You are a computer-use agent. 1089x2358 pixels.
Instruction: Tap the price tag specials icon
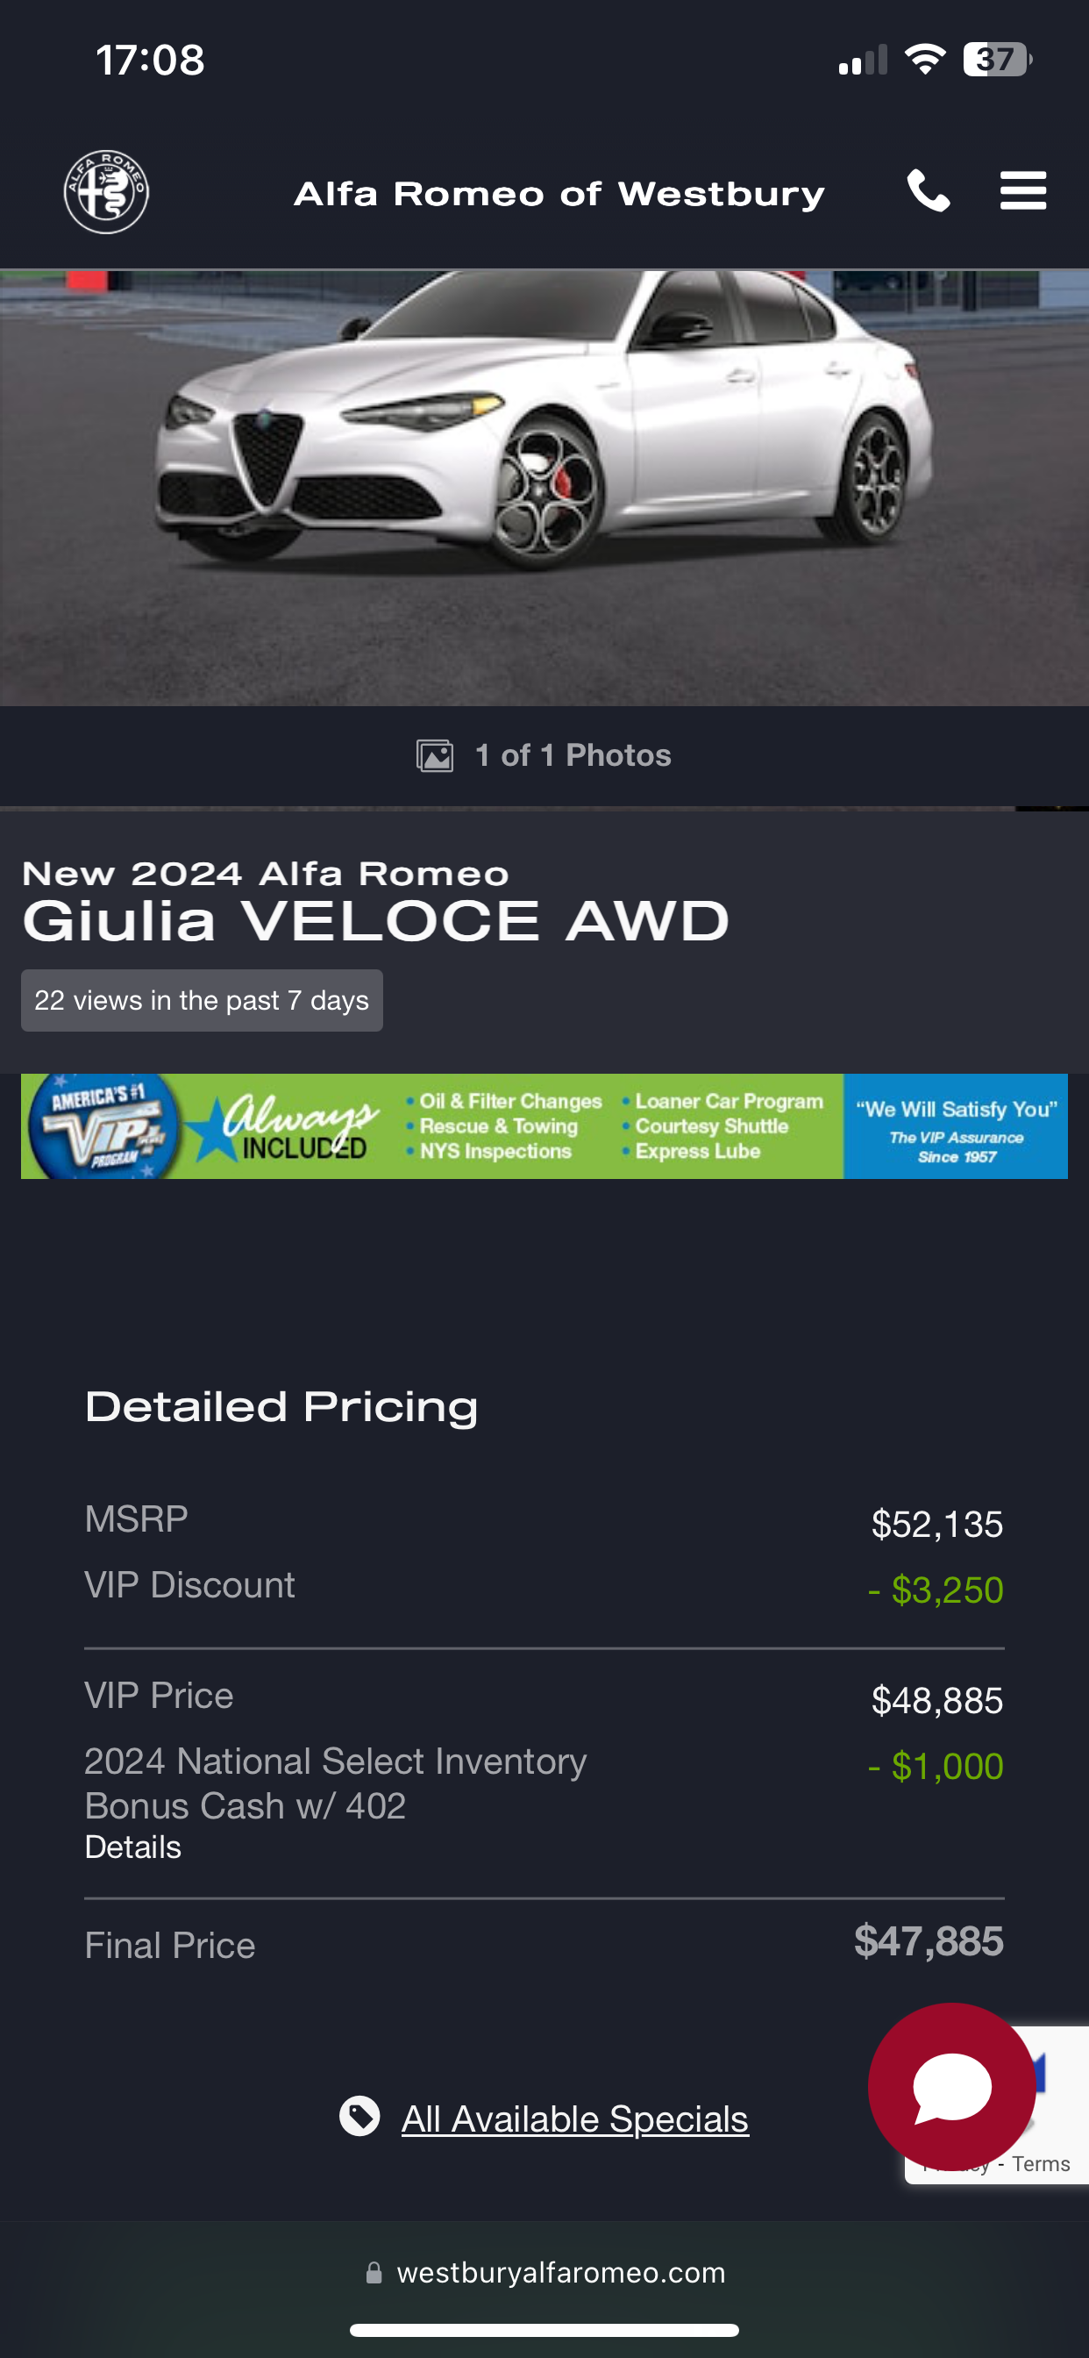pos(359,2115)
